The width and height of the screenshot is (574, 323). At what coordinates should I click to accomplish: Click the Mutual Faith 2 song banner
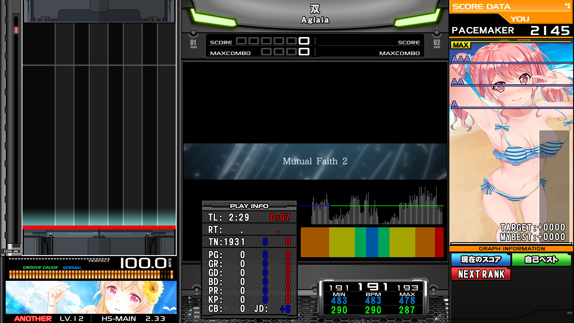(315, 161)
